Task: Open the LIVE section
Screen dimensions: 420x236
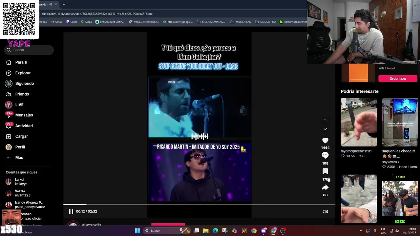Action: coord(19,105)
